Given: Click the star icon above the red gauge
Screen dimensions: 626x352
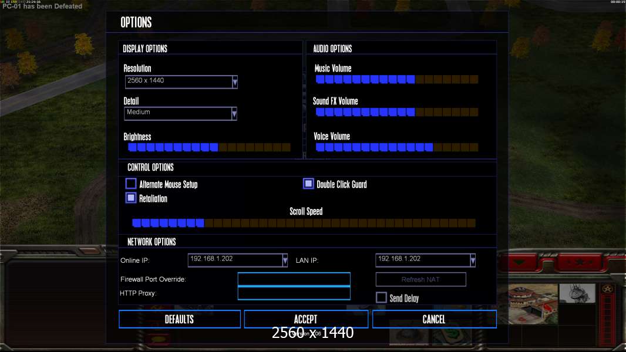Looking at the screenshot, I should 608,289.
